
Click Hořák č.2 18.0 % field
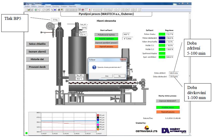point(170,50)
